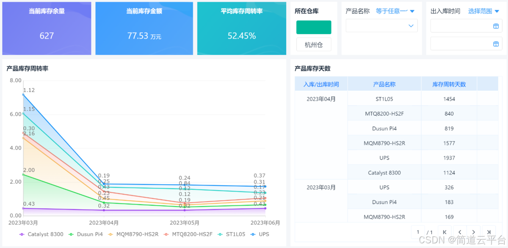Image resolution: width=508 pixels, height=248 pixels.
Task: Click the turnover days value 1937
Action: pos(449,158)
